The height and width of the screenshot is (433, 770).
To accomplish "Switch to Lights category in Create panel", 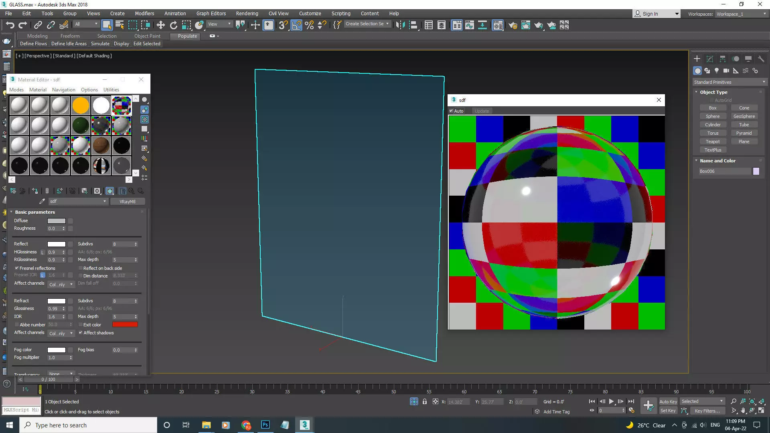I will [x=717, y=71].
